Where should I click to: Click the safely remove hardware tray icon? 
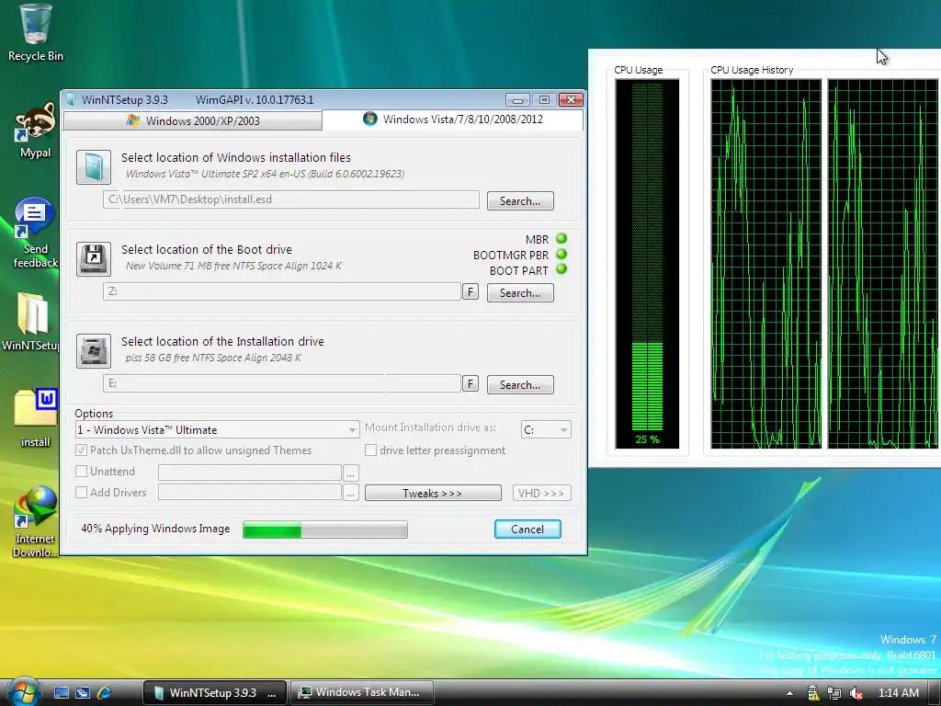click(x=812, y=693)
